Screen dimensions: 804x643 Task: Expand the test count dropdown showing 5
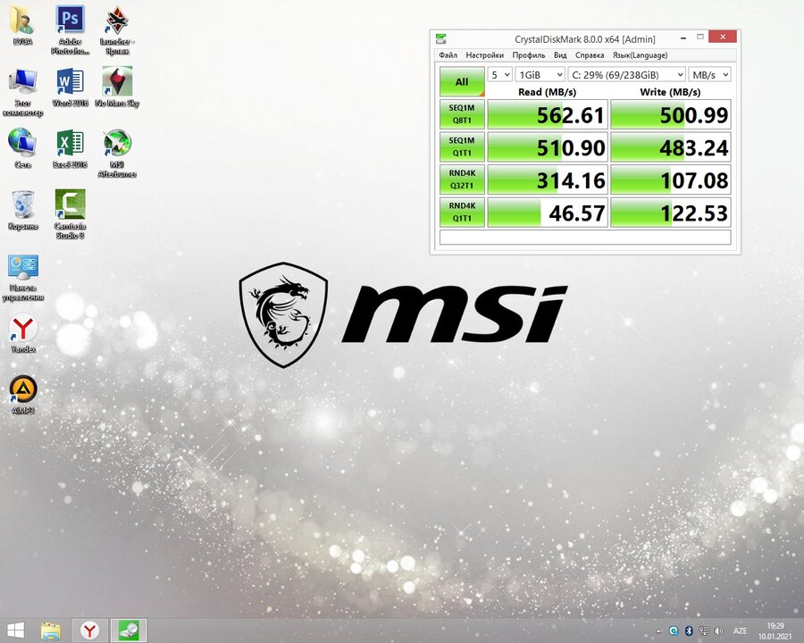click(x=500, y=75)
